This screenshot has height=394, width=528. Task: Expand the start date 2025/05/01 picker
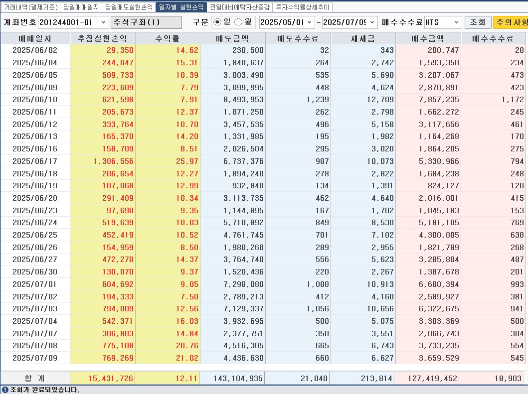click(x=310, y=22)
